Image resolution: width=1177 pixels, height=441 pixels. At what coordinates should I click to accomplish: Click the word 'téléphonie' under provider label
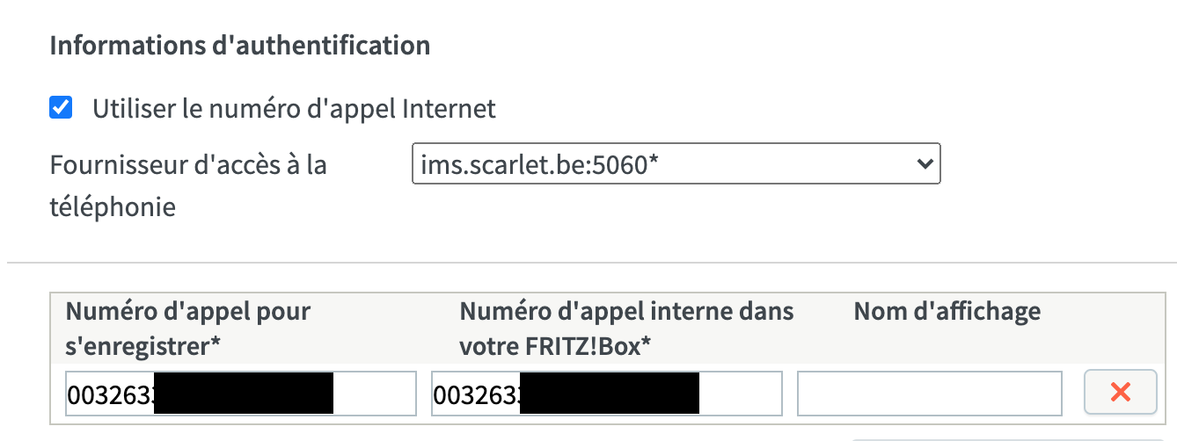tap(113, 207)
